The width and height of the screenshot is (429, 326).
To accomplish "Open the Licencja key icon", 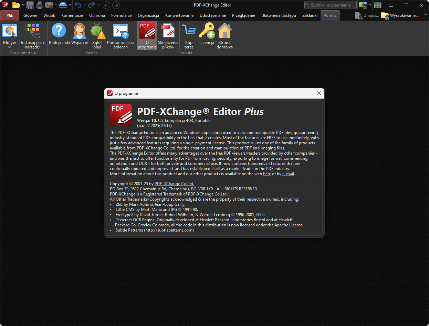I will pyautogui.click(x=207, y=31).
